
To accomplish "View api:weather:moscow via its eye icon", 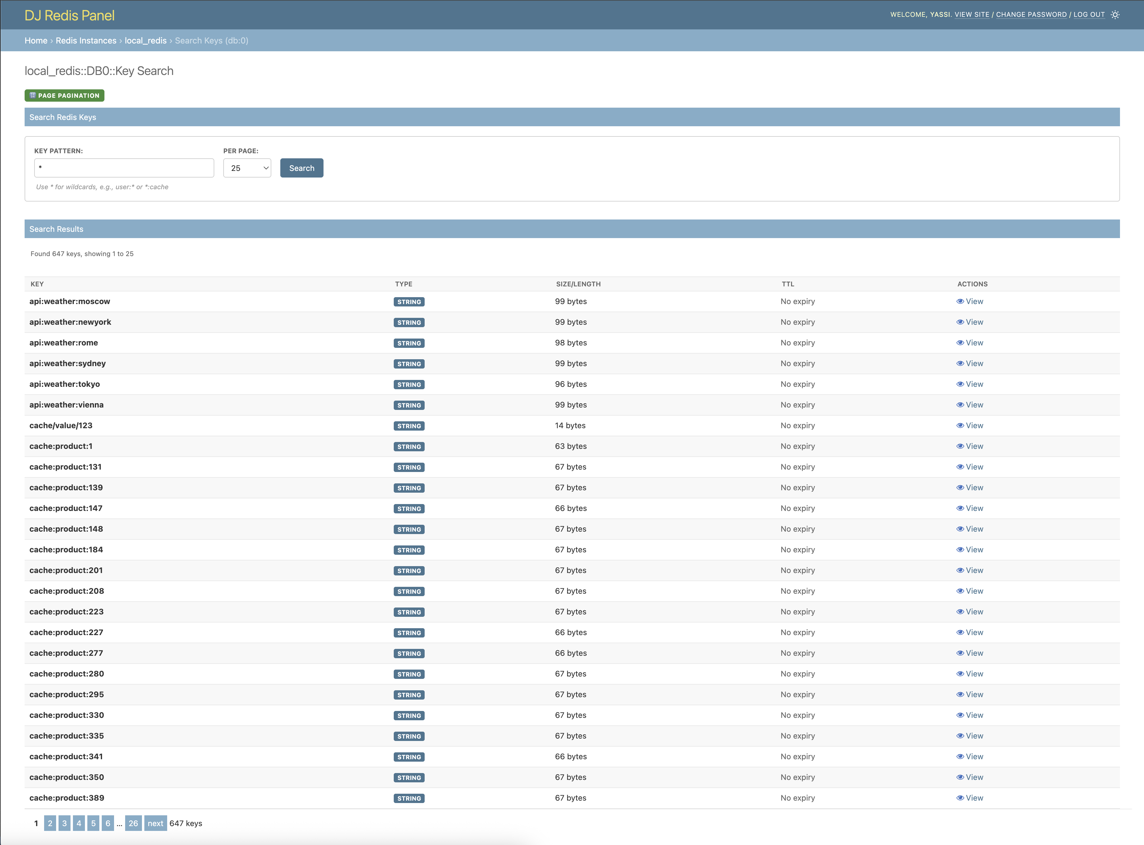I will tap(961, 301).
